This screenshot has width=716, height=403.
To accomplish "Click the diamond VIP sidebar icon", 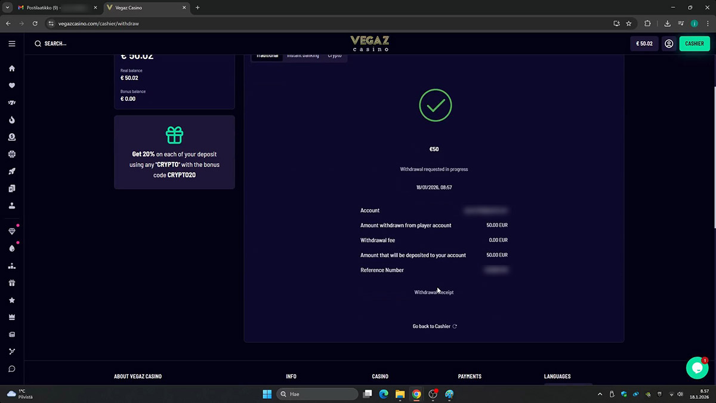I will [12, 232].
